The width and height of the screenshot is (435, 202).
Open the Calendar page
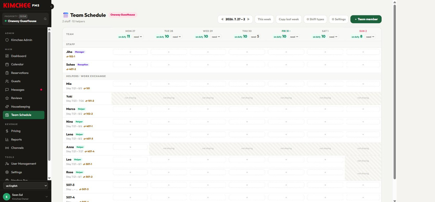[x=24, y=64]
